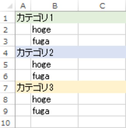Select the hoge cell in row 2

[54, 29]
